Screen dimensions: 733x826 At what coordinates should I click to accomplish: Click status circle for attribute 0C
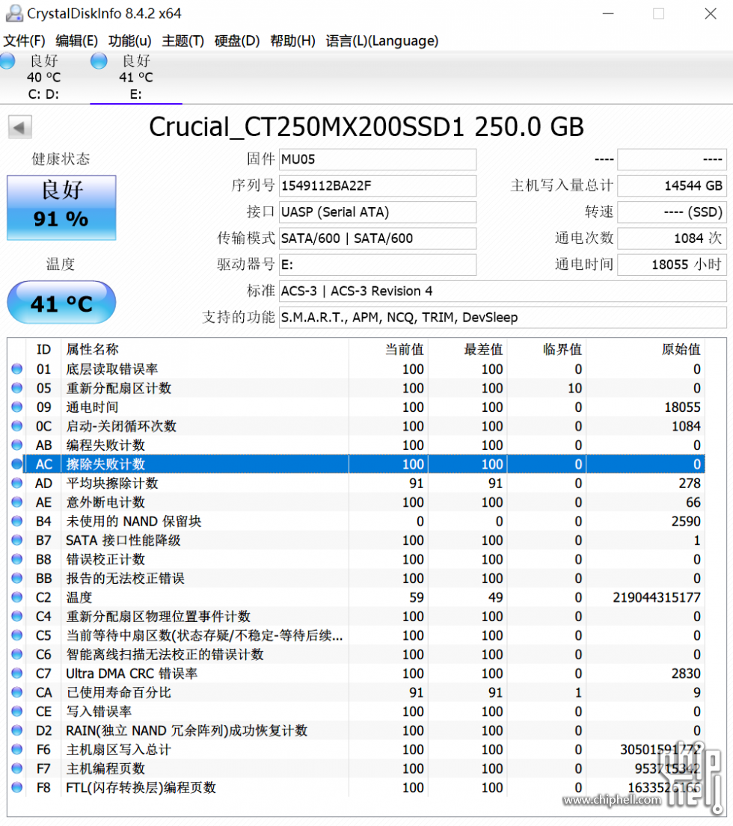click(x=17, y=425)
